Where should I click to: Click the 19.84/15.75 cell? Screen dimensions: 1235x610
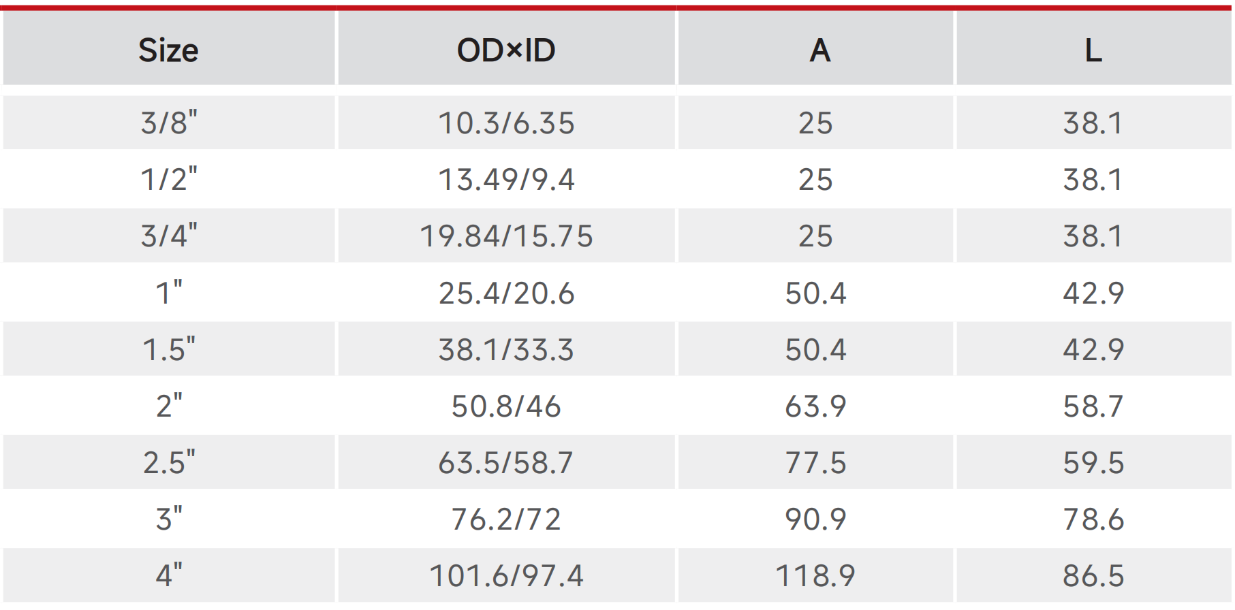click(506, 236)
